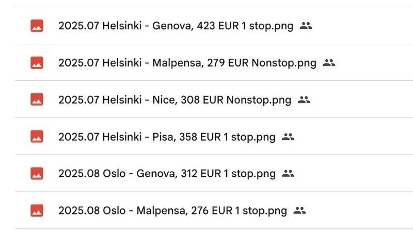This screenshot has width=413, height=232.
Task: Open file name Oslo - Genova, 312 EUR
Action: 167,174
